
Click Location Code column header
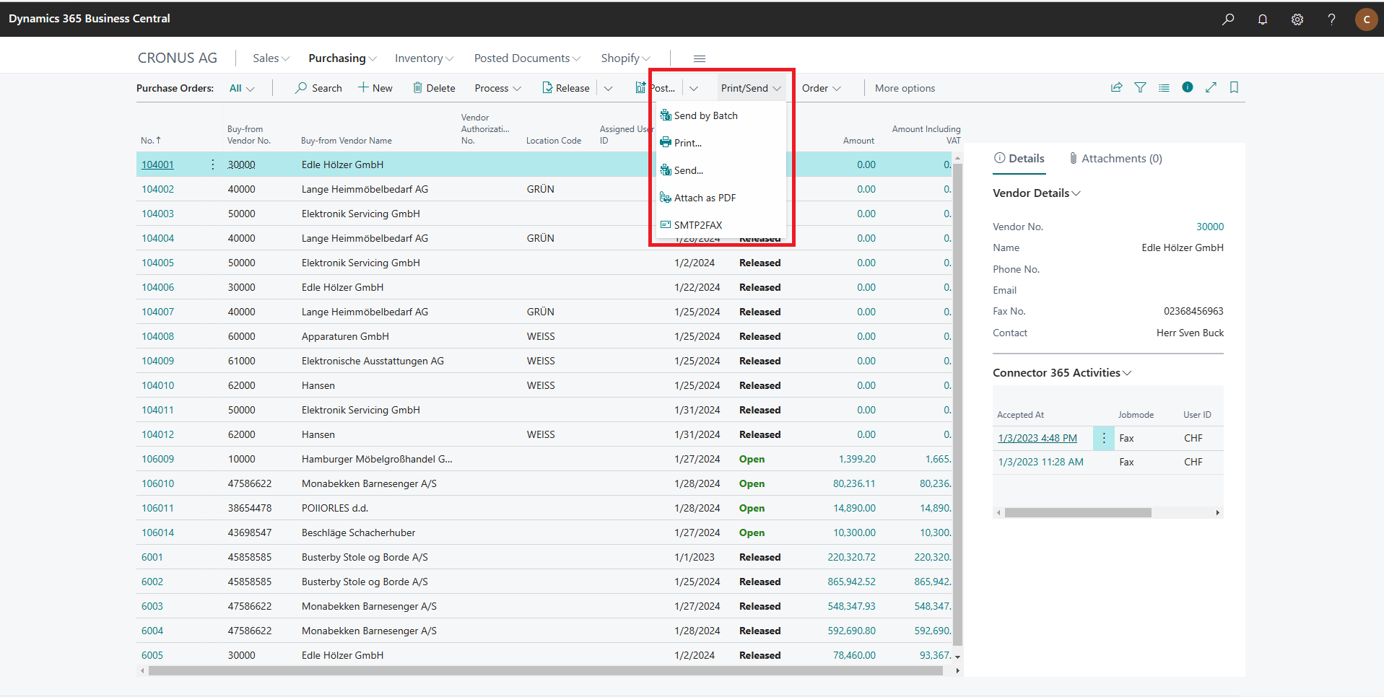point(553,141)
